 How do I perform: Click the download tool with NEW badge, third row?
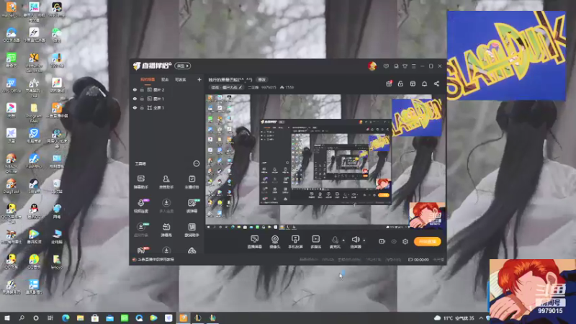(x=141, y=230)
